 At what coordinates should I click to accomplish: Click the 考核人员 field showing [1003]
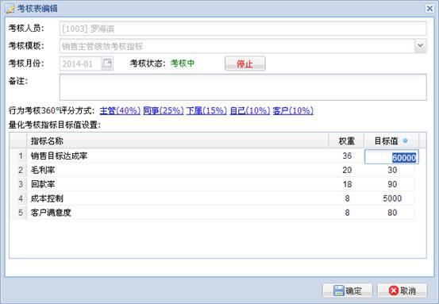(243, 29)
